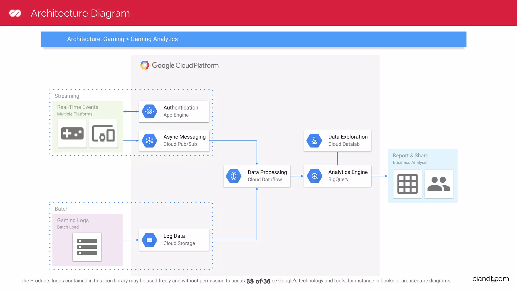
Task: Click the Data Processing label text
Action: 267,172
